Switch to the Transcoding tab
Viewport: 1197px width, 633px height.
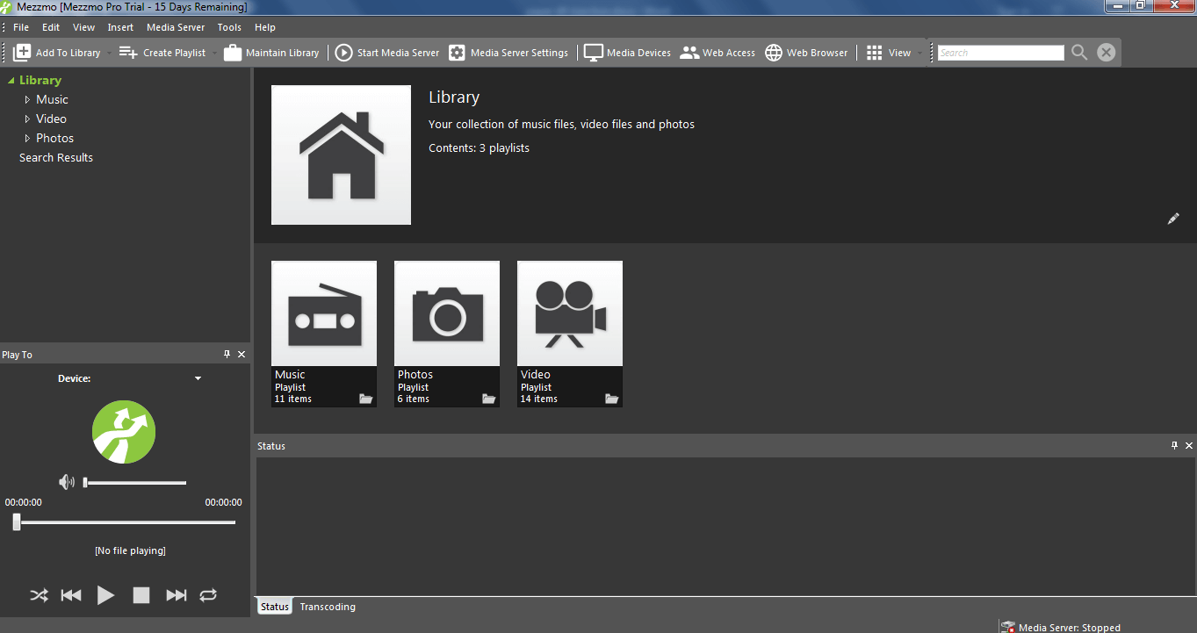click(328, 607)
